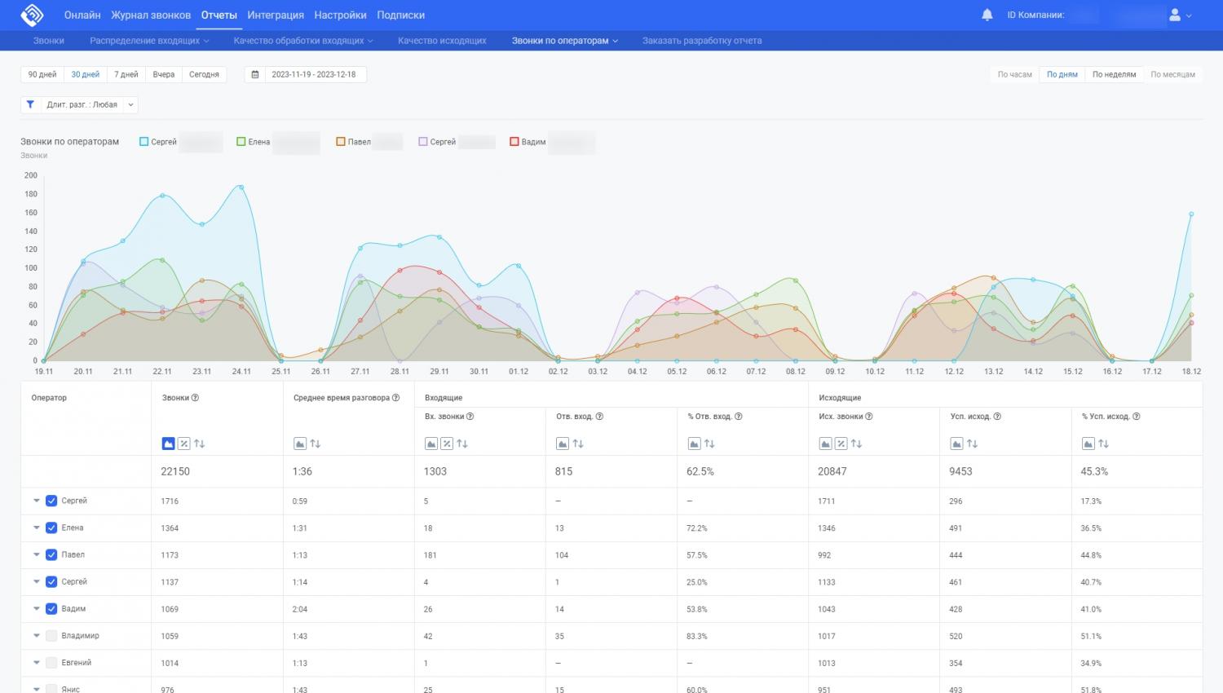
Task: Open Звонки по операторам submenu
Action: click(564, 41)
